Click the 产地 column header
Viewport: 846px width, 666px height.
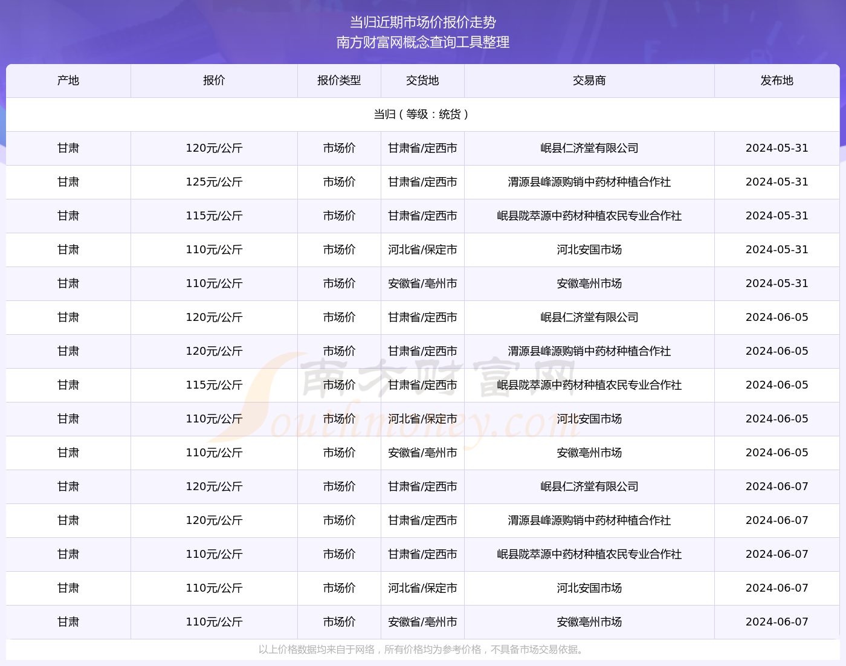click(68, 80)
